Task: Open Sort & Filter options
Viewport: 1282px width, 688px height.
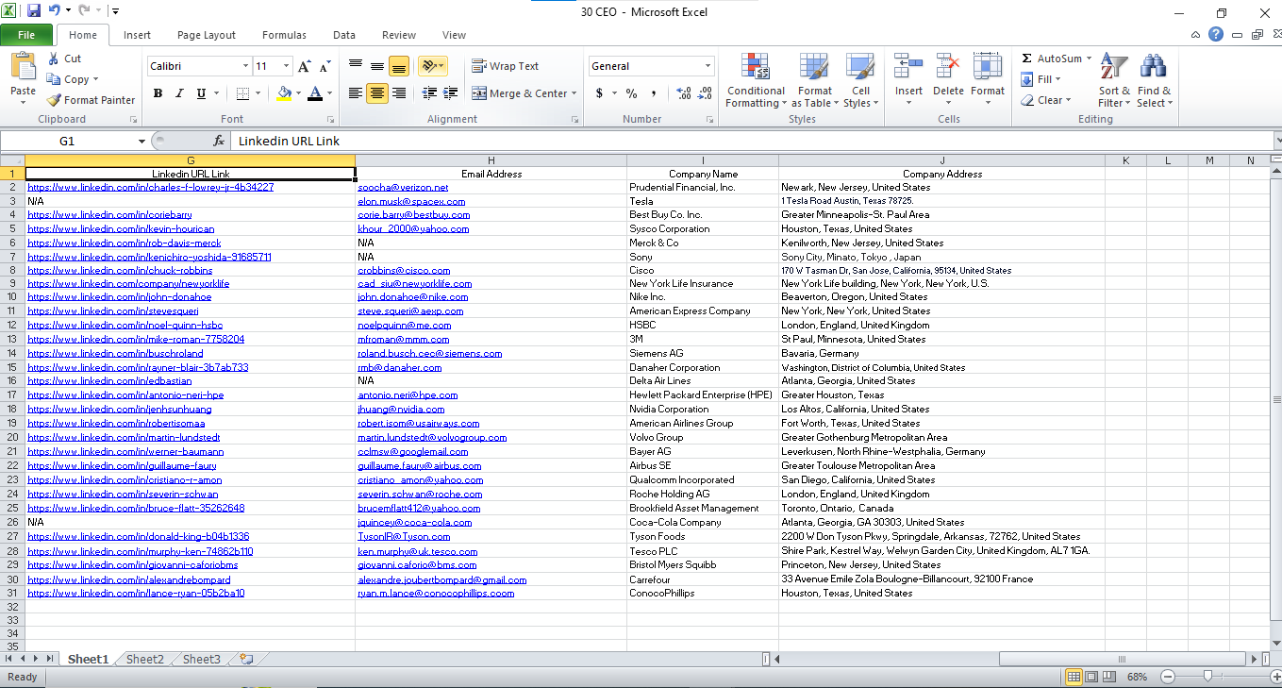Action: point(1114,81)
